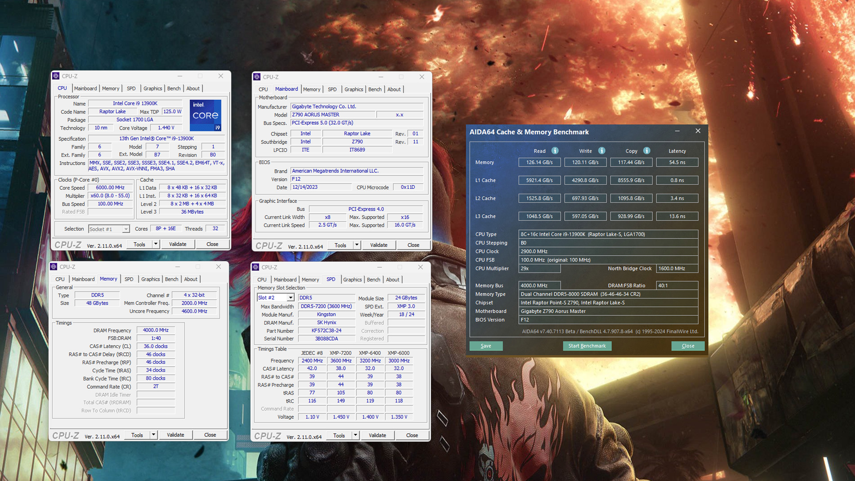
Task: Click Core Speed 6000.00 MHz field
Action: click(110, 188)
